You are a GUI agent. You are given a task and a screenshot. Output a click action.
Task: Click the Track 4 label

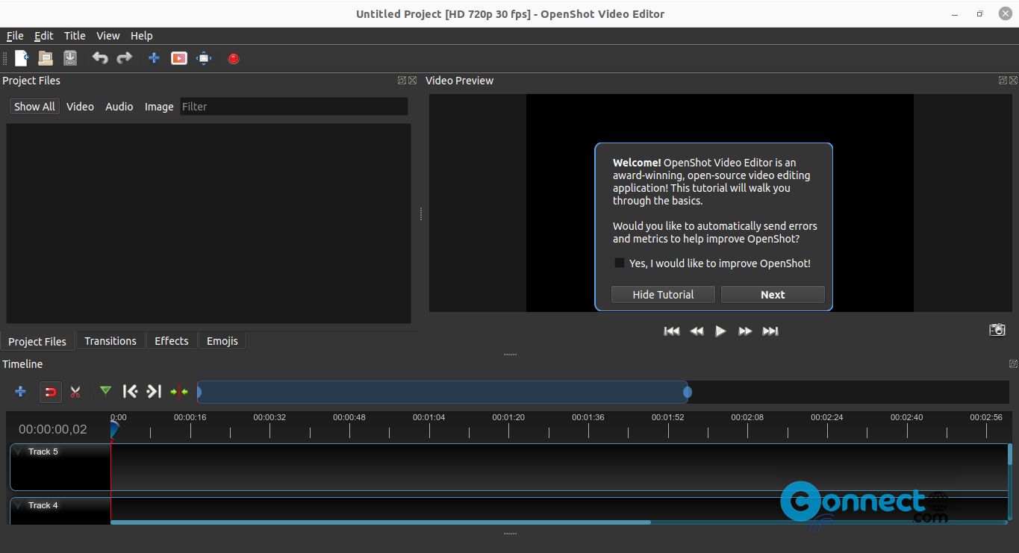[x=43, y=505]
